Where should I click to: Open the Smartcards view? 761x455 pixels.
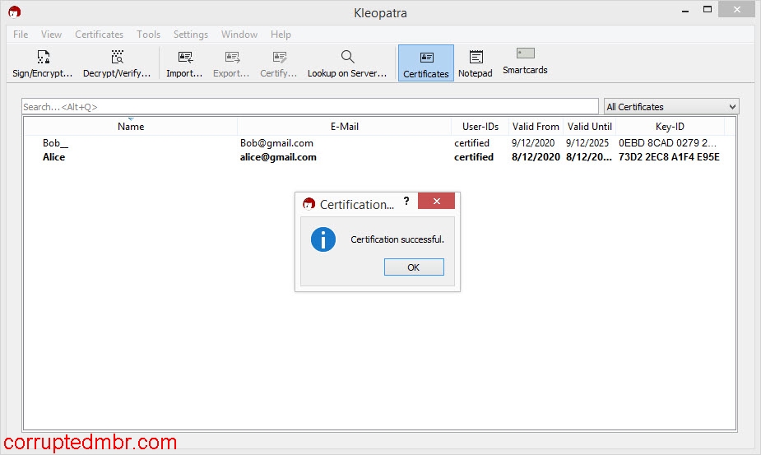click(x=525, y=61)
